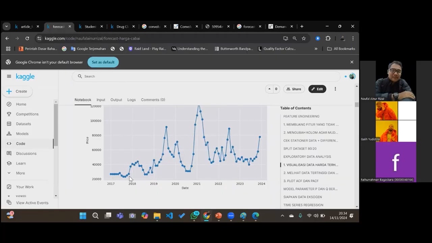This screenshot has height=243, width=432.
Task: Collapse the VIEWED sidebar section
Action: 9,196
